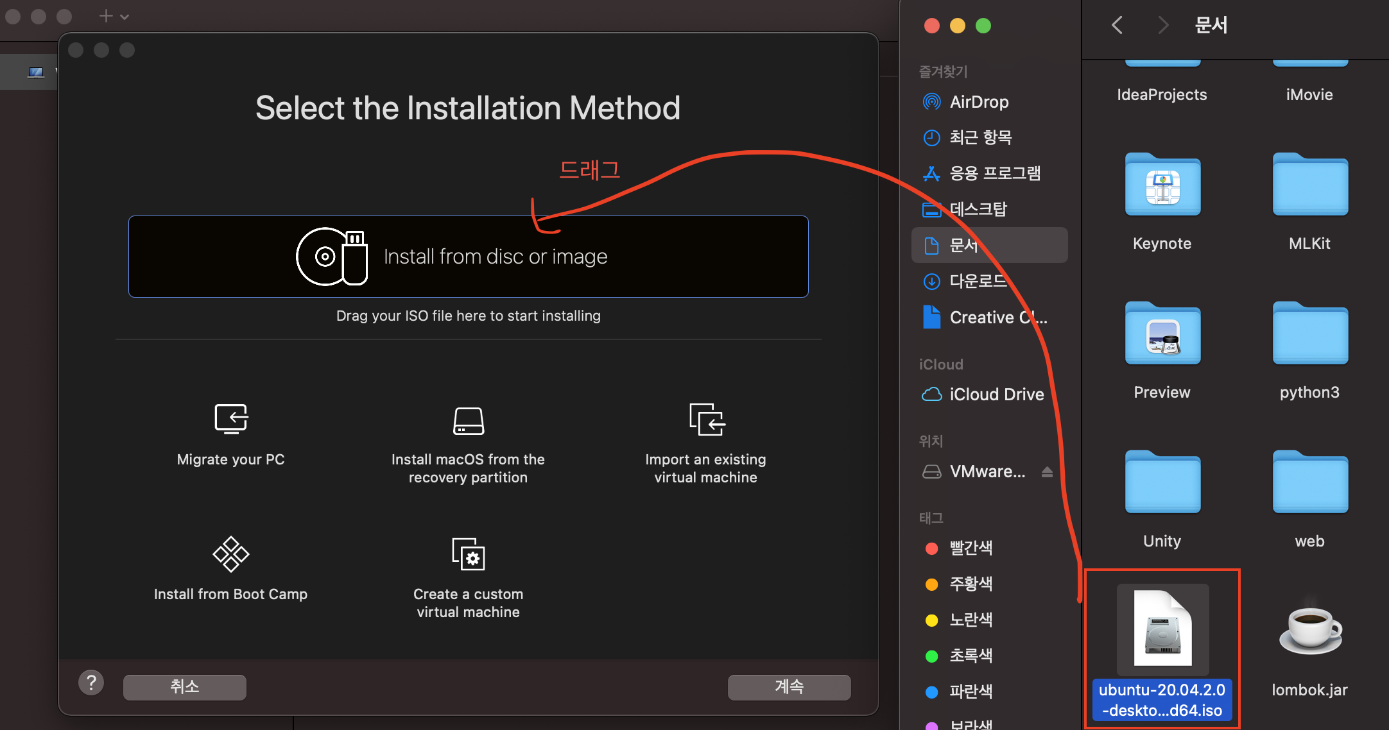The height and width of the screenshot is (730, 1389).
Task: Click the help question mark button
Action: (91, 683)
